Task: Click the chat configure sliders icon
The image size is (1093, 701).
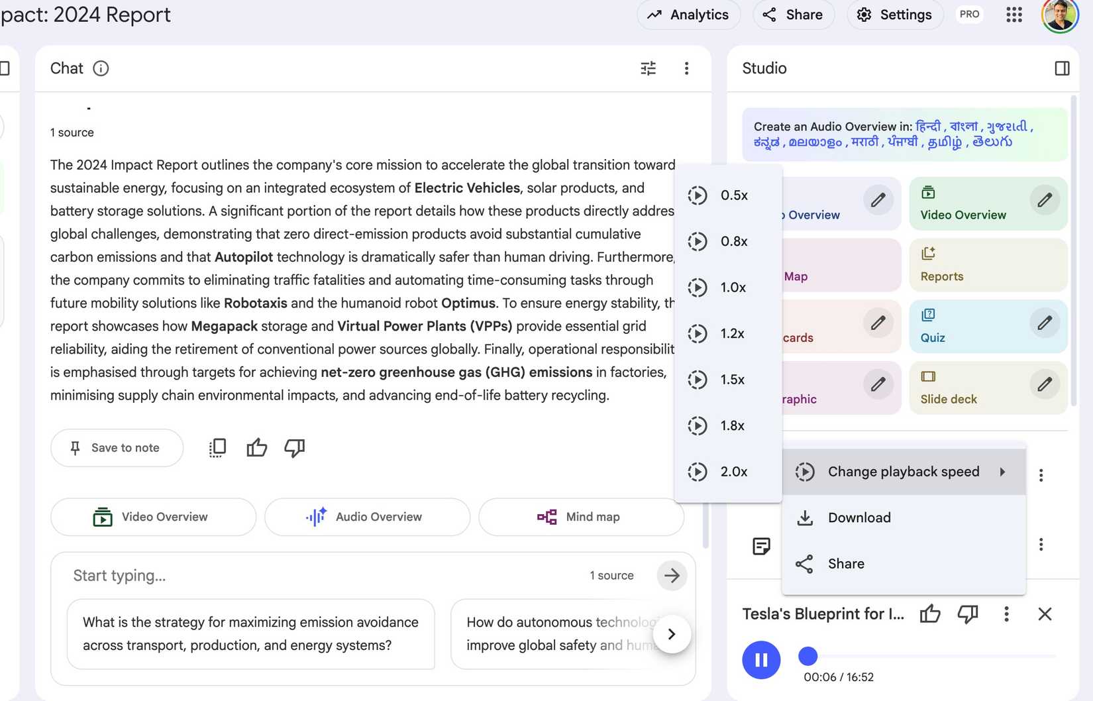Action: pos(648,68)
